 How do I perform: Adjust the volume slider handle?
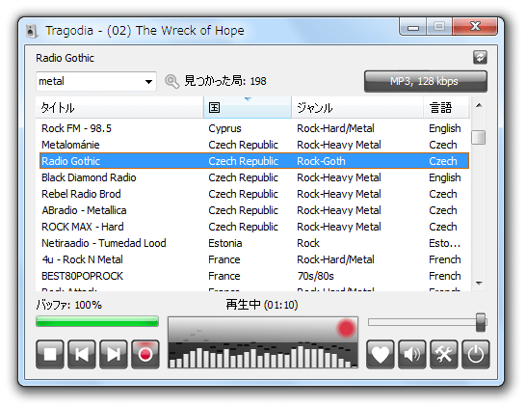(481, 322)
